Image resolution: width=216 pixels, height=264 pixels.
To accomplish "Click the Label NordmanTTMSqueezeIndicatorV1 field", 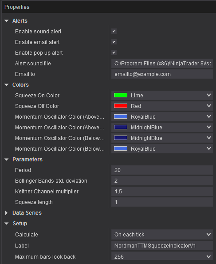I will 162,246.
